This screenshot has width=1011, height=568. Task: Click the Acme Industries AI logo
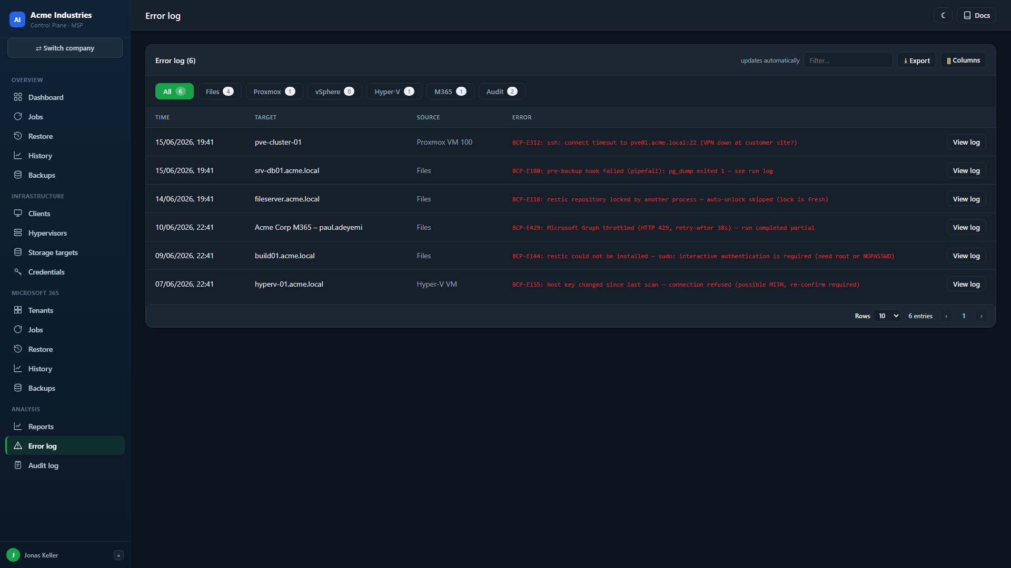click(17, 19)
